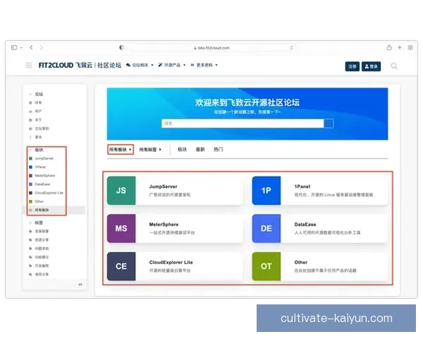This screenshot has width=423, height=339.
Task: Click the privacy shield icon in Safari
Action: (x=121, y=47)
